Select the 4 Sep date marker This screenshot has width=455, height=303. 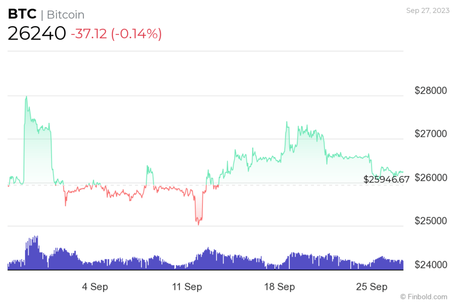(x=95, y=287)
